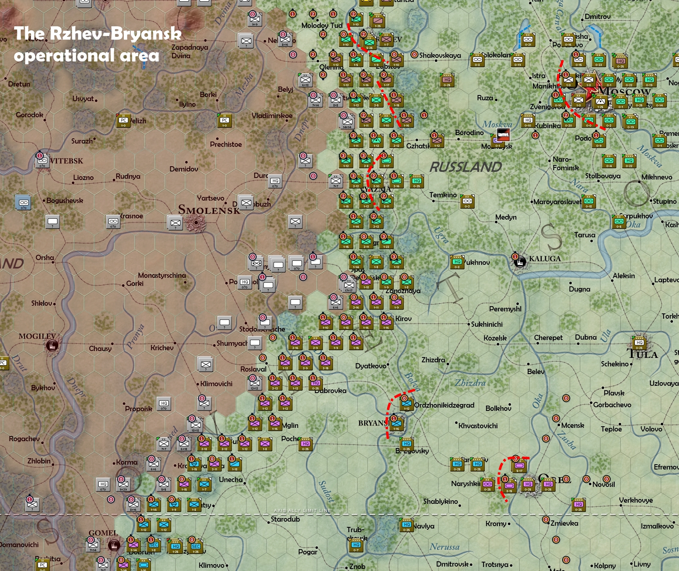The height and width of the screenshot is (571, 679).
Task: Select the 'Borodino' town label
Action: (x=469, y=133)
